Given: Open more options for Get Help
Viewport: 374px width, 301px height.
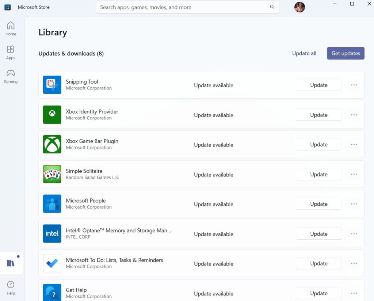Looking at the screenshot, I should coord(354,293).
